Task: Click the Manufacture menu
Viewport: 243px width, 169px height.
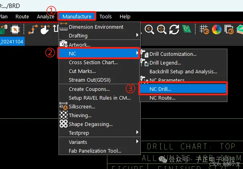Action: point(77,16)
